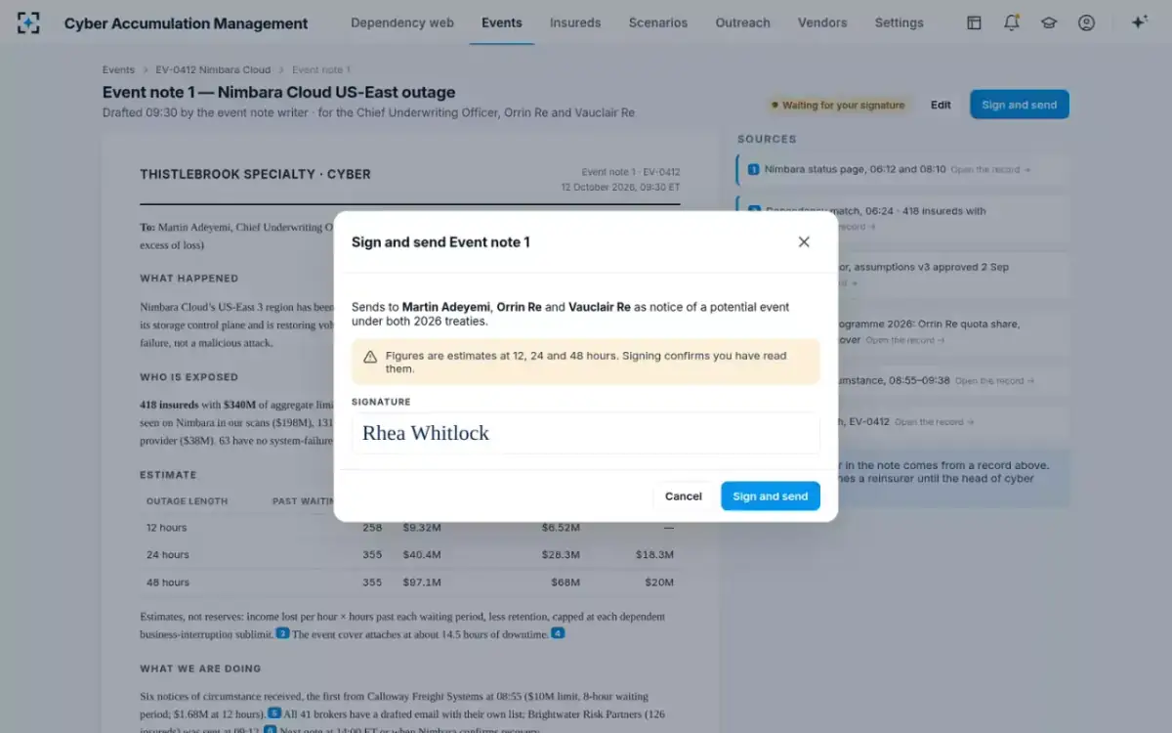Open the Scenarios tab
Image resolution: width=1172 pixels, height=733 pixels.
pos(658,22)
